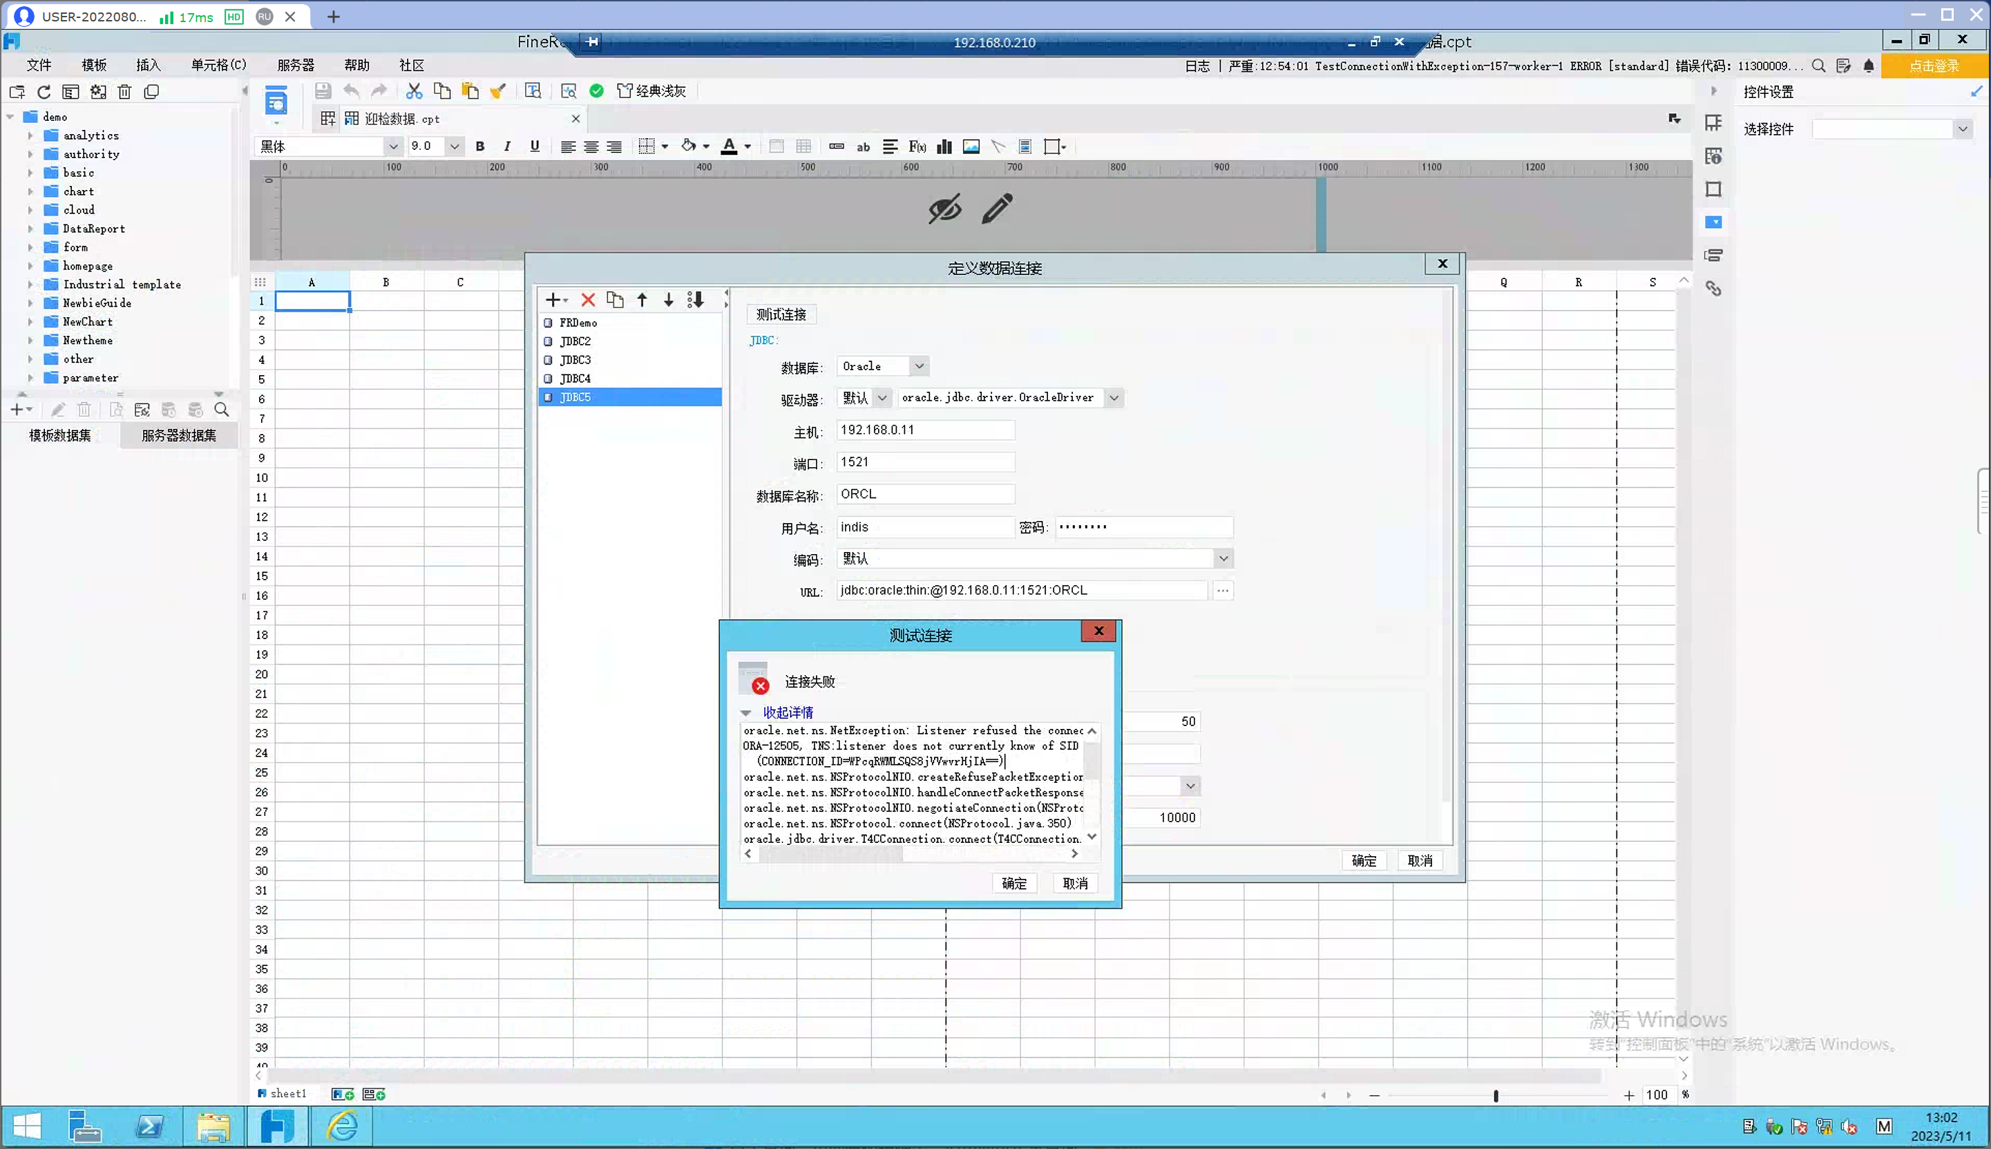Click the insert image icon
Screen dimensions: 1991x1149
click(971, 146)
